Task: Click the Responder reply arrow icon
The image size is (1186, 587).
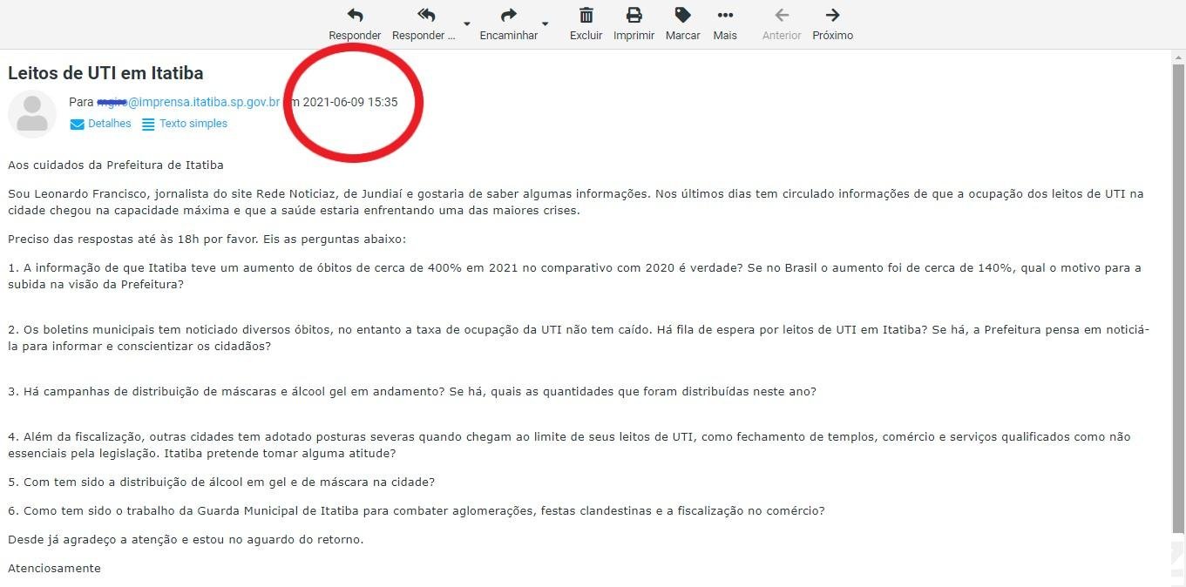Action: coord(355,16)
